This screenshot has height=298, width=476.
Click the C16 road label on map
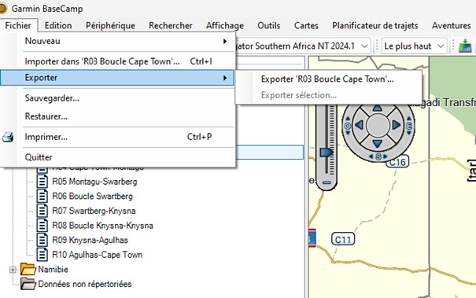click(397, 162)
